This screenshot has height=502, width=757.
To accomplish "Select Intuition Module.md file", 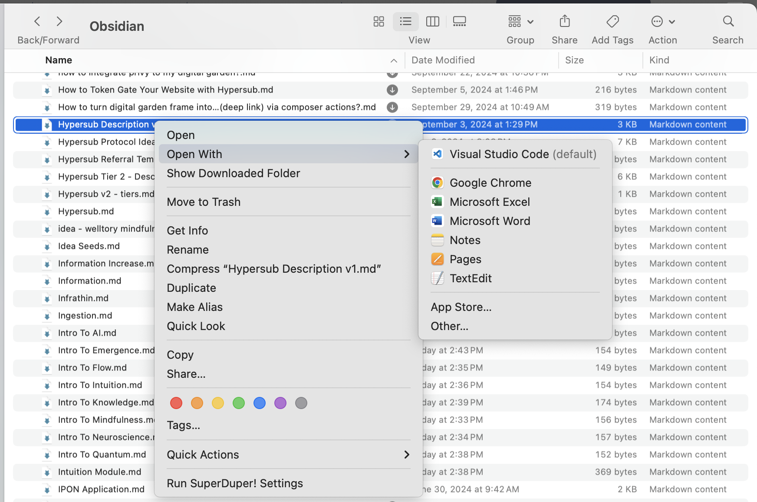I will [100, 472].
